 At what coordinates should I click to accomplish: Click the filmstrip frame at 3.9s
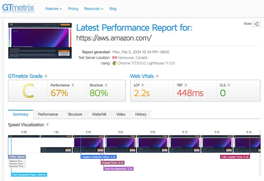click(153, 144)
